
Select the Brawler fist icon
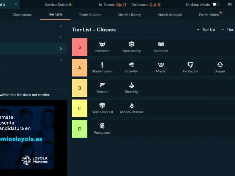click(132, 65)
